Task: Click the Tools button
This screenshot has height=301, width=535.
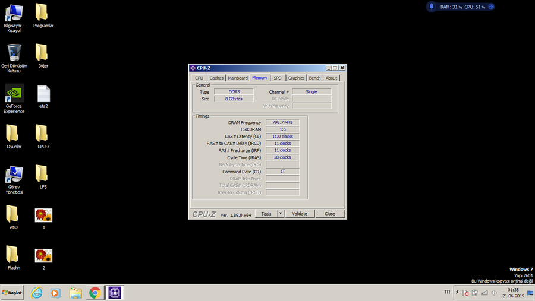Action: 266,214
